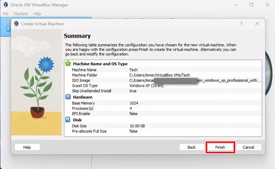This screenshot has width=275, height=169.
Task: Select the EFI Enable row label
Action: point(81,114)
